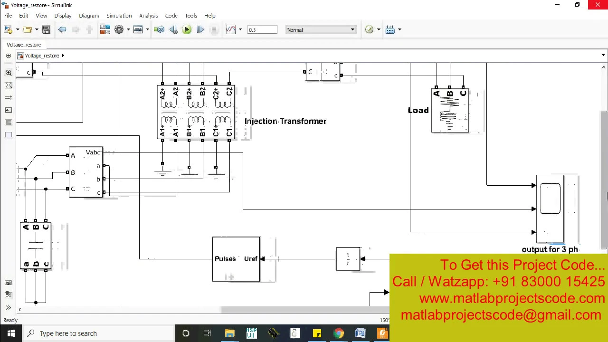Open Task View on the taskbar
608x342 pixels.
[x=207, y=333]
